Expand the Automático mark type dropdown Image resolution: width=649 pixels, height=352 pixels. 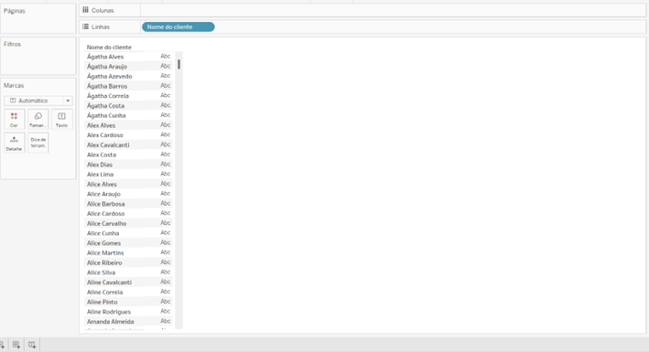(x=38, y=101)
